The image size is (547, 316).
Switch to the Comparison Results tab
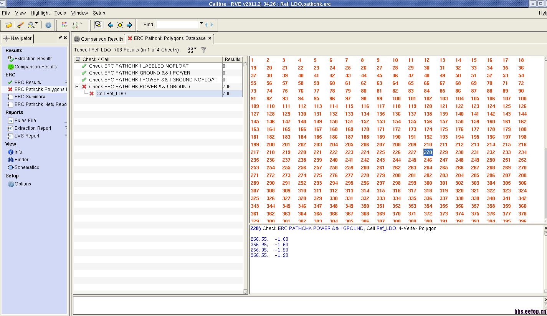(99, 39)
